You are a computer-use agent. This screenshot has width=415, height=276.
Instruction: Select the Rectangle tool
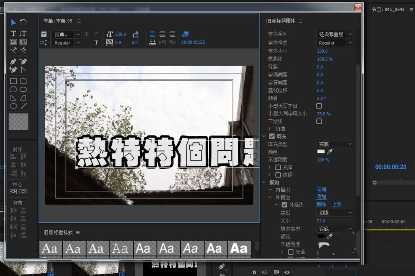(13, 81)
